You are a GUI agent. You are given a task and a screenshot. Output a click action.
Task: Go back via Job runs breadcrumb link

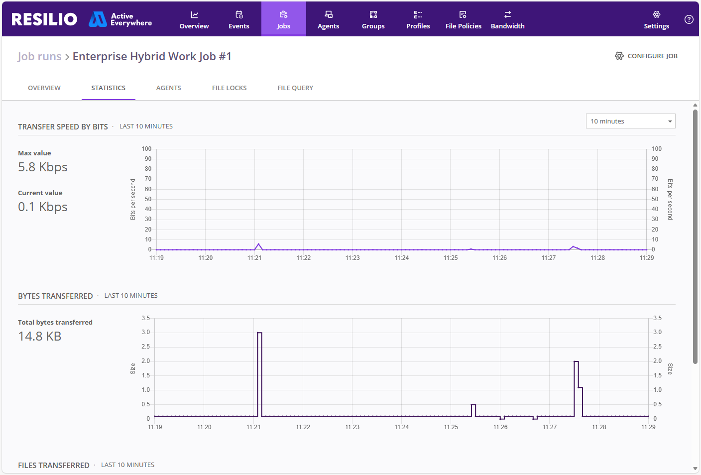39,56
